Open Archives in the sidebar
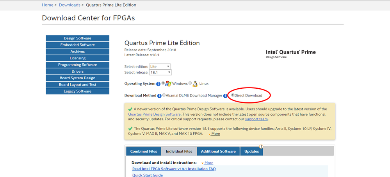 [x=77, y=52]
